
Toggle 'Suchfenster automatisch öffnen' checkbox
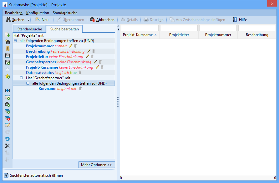pos(6,175)
